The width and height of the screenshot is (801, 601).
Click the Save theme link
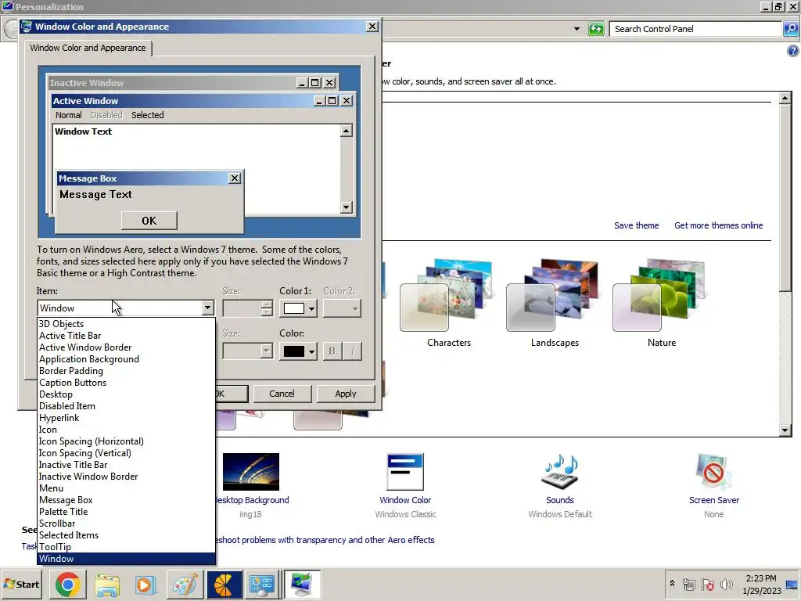coord(636,225)
